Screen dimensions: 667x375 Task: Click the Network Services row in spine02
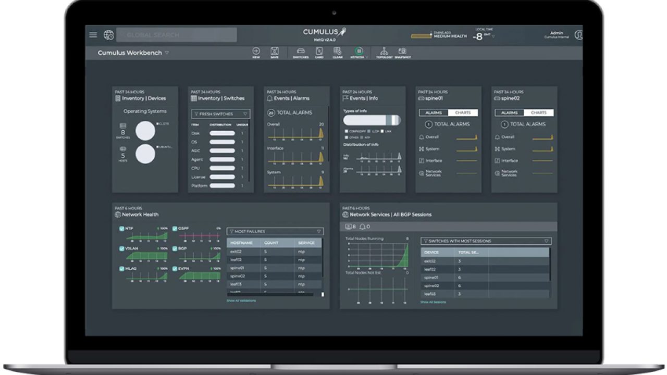click(524, 173)
